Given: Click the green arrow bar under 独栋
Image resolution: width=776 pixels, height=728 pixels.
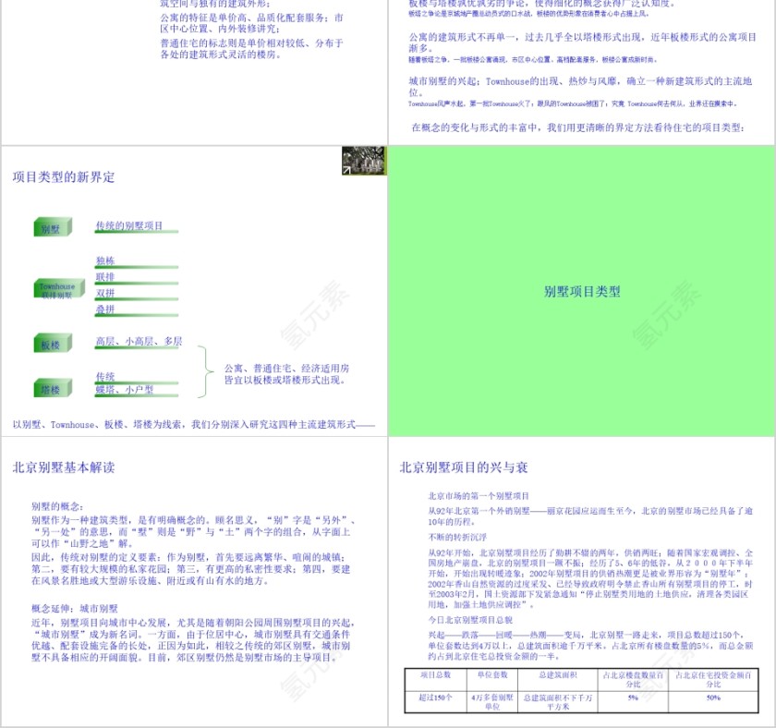Looking at the screenshot, I should pos(137,265).
